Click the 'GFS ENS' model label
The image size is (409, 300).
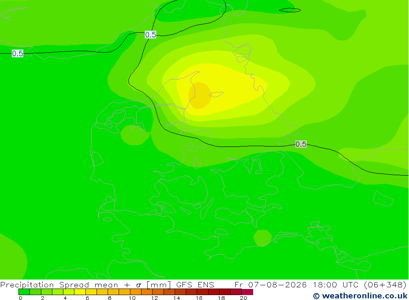(x=195, y=284)
